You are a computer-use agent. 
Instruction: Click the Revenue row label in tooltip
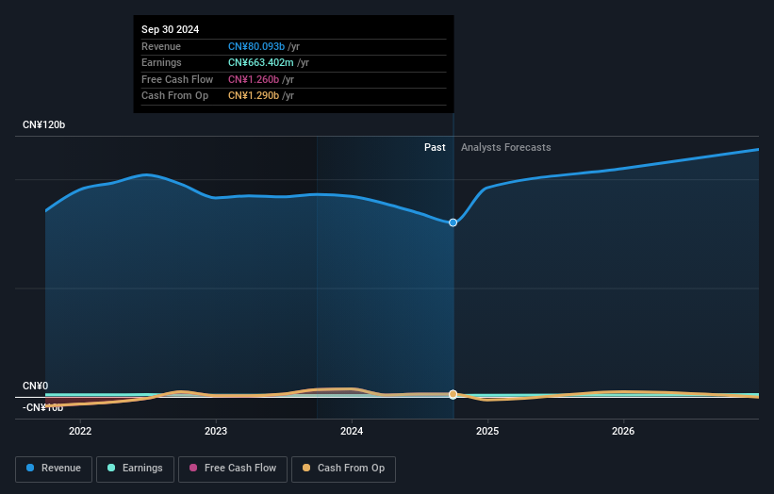click(x=161, y=46)
